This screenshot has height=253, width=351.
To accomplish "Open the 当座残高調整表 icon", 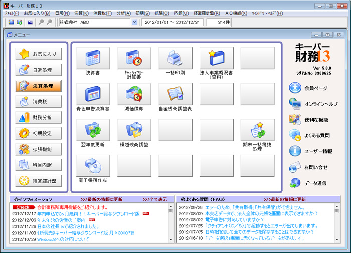I will [x=175, y=94].
